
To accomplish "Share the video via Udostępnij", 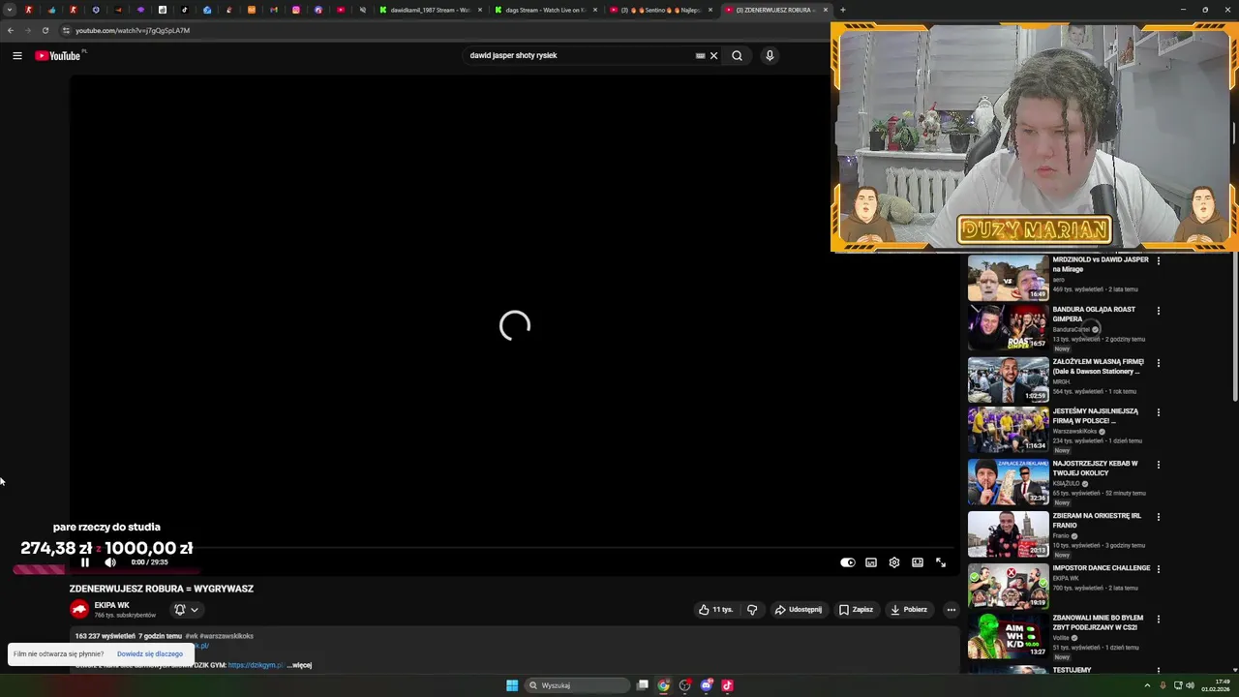I will (799, 610).
